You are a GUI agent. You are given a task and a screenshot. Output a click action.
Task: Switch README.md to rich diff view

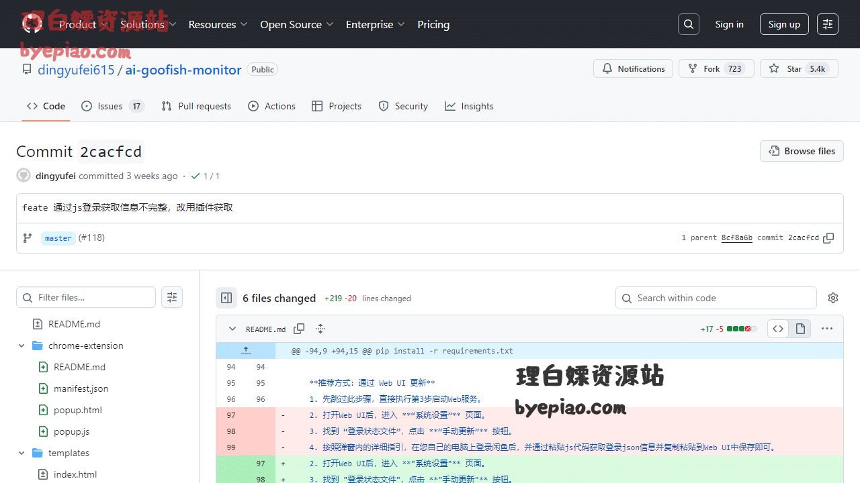click(800, 329)
